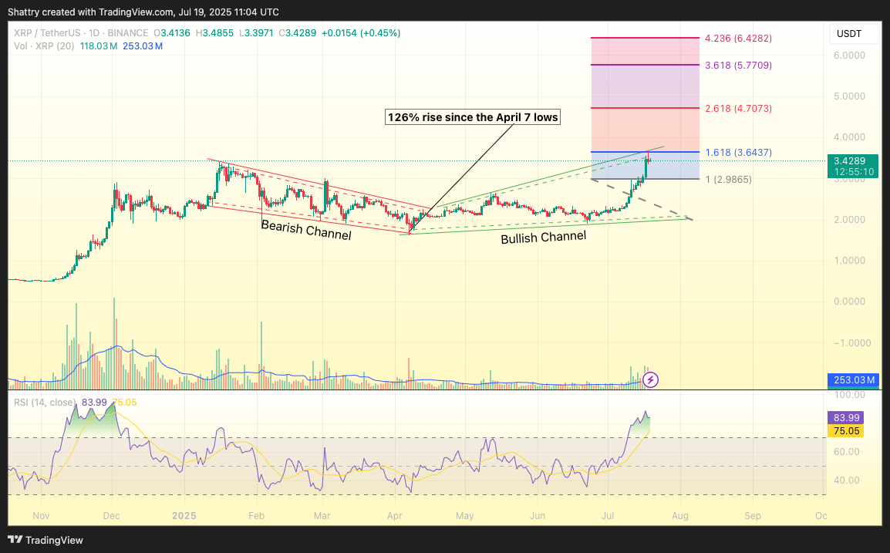Screen dimensions: 890x553
Task: Click the 3.618 (5.7709) Fibonacci level label
Action: click(x=738, y=66)
